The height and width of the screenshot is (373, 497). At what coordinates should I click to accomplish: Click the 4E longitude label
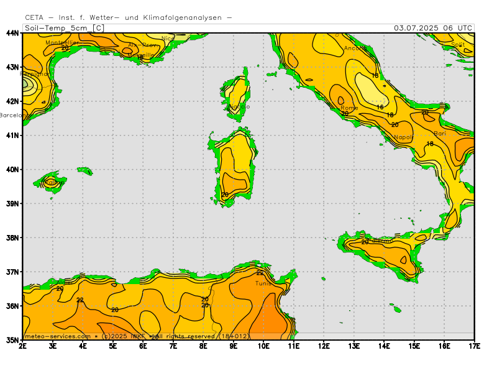click(x=83, y=346)
